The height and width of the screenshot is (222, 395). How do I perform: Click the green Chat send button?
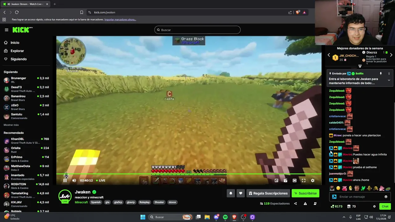pyautogui.click(x=385, y=207)
